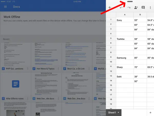This screenshot has width=154, height=116.
Task: Select row 1 header
Action: [111, 20]
